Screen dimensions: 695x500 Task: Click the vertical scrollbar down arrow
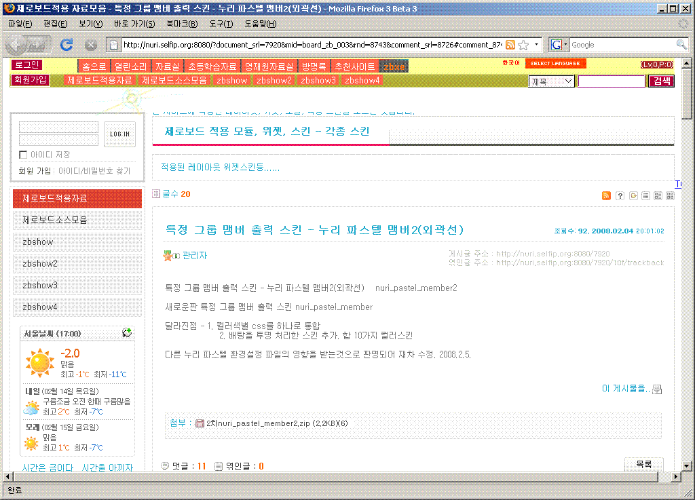coord(687,465)
